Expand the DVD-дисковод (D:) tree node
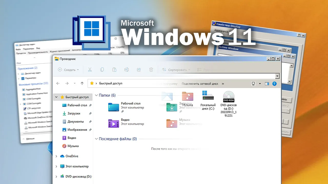Viewport: 328px width, 184px height. click(56, 177)
